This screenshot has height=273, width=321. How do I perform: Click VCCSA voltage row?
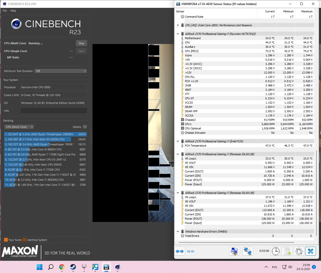click(x=244, y=116)
